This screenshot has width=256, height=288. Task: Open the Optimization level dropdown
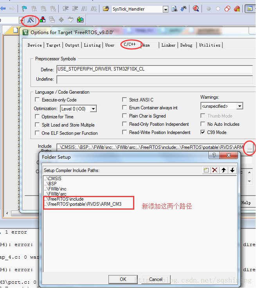pyautogui.click(x=93, y=109)
